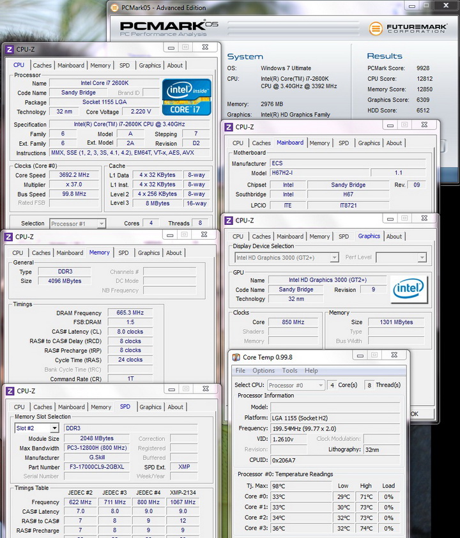Open Memory tab in CPU window
This screenshot has width=460, height=538.
pyautogui.click(x=100, y=65)
